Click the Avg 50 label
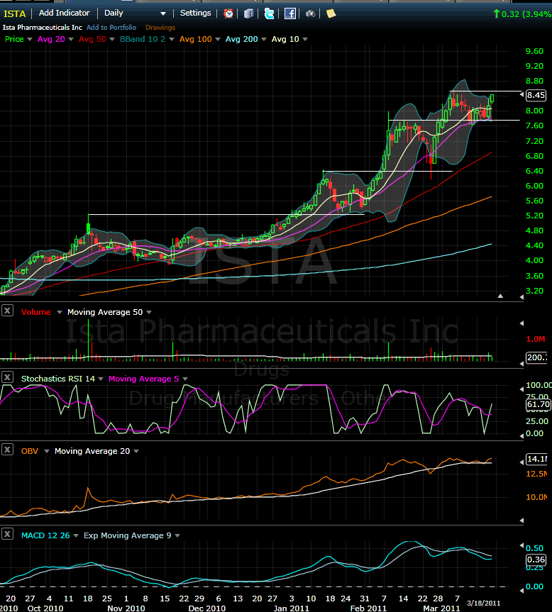 pyautogui.click(x=92, y=39)
